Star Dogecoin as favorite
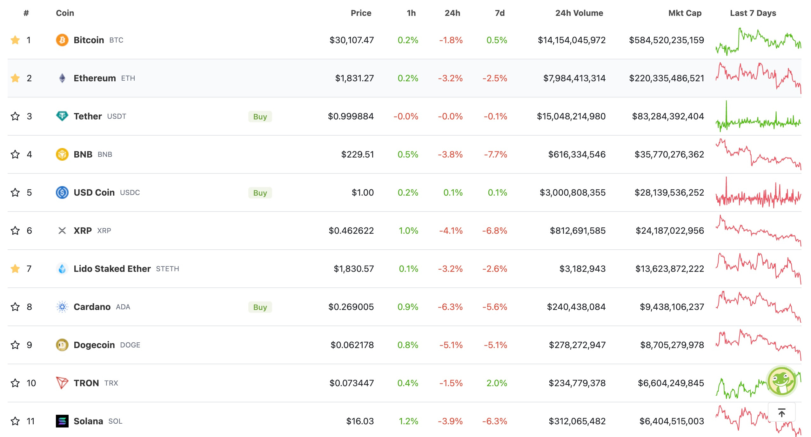Viewport: 811px width, 437px height. point(15,345)
